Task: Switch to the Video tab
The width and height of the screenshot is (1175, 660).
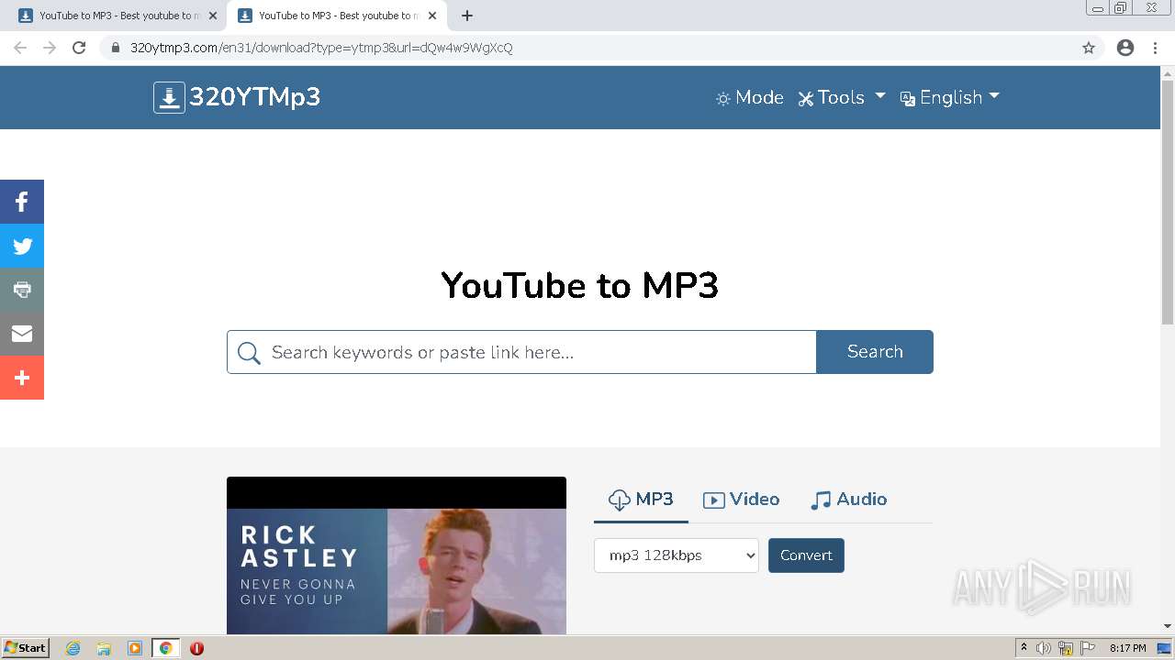Action: click(x=741, y=500)
